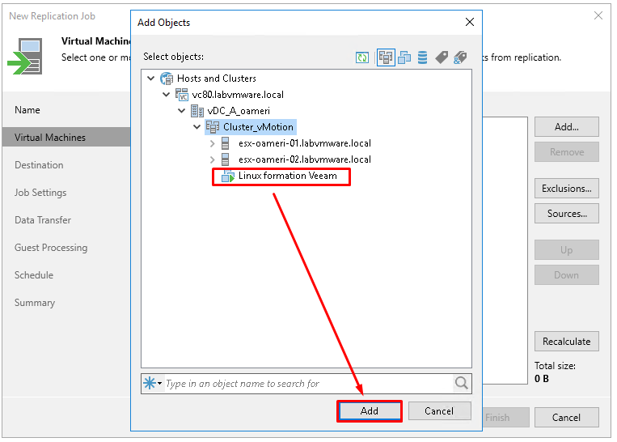Viewport: 617px width, 442px height.
Task: Switch to Datastores and VMs view icon
Action: (423, 57)
